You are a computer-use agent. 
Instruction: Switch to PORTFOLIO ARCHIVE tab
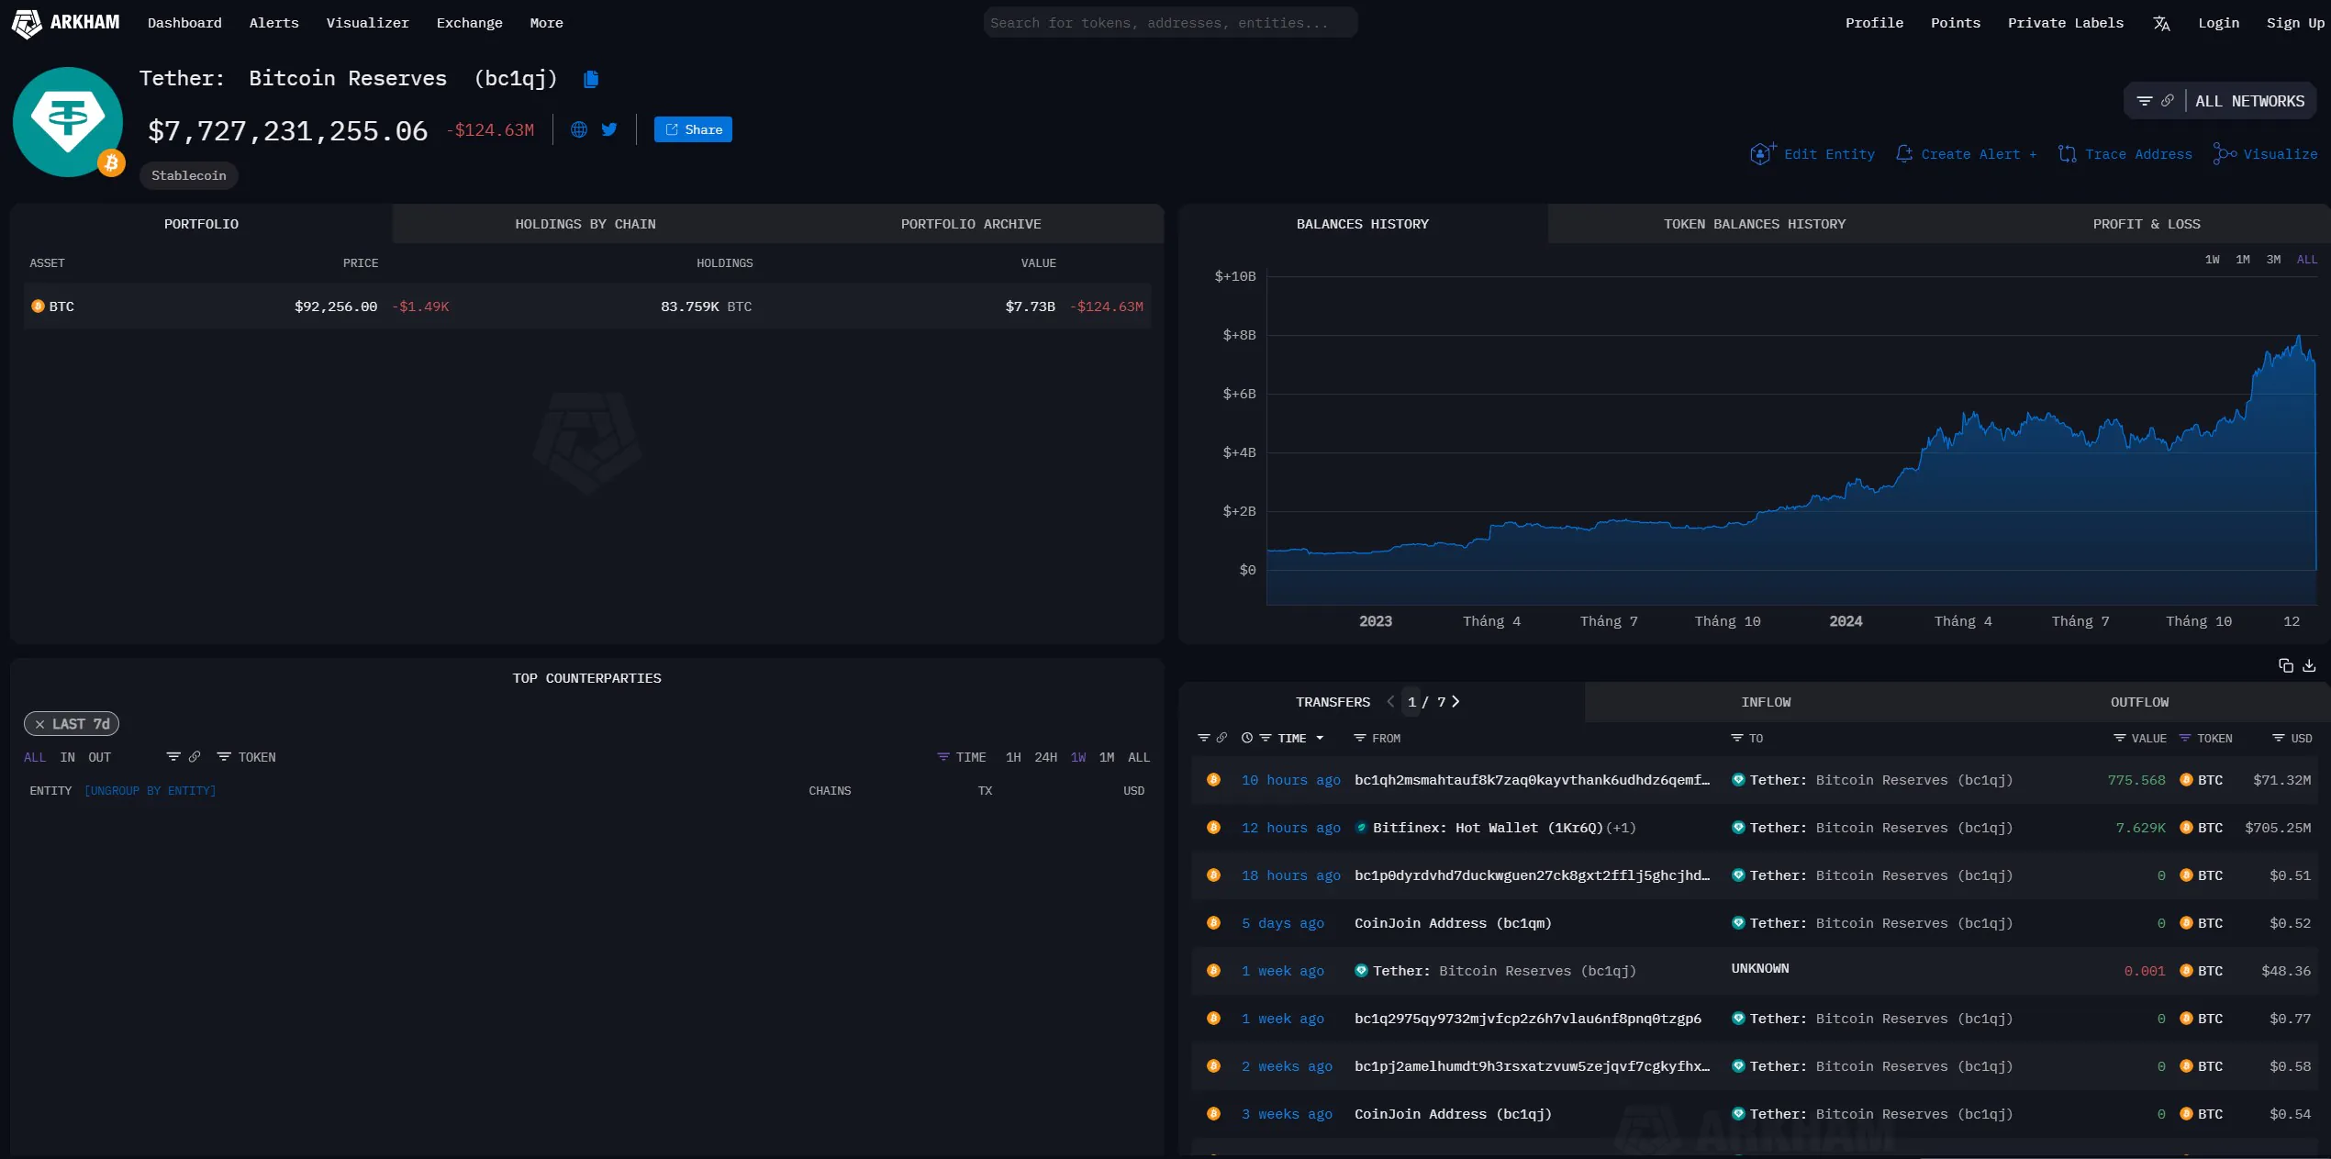[x=971, y=224]
